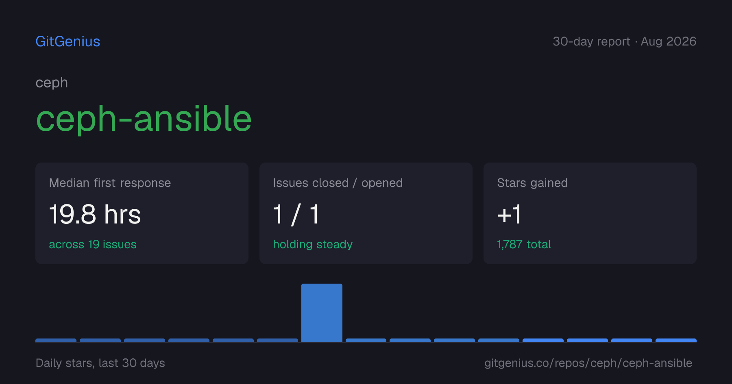Click the holding steady status text

313,244
